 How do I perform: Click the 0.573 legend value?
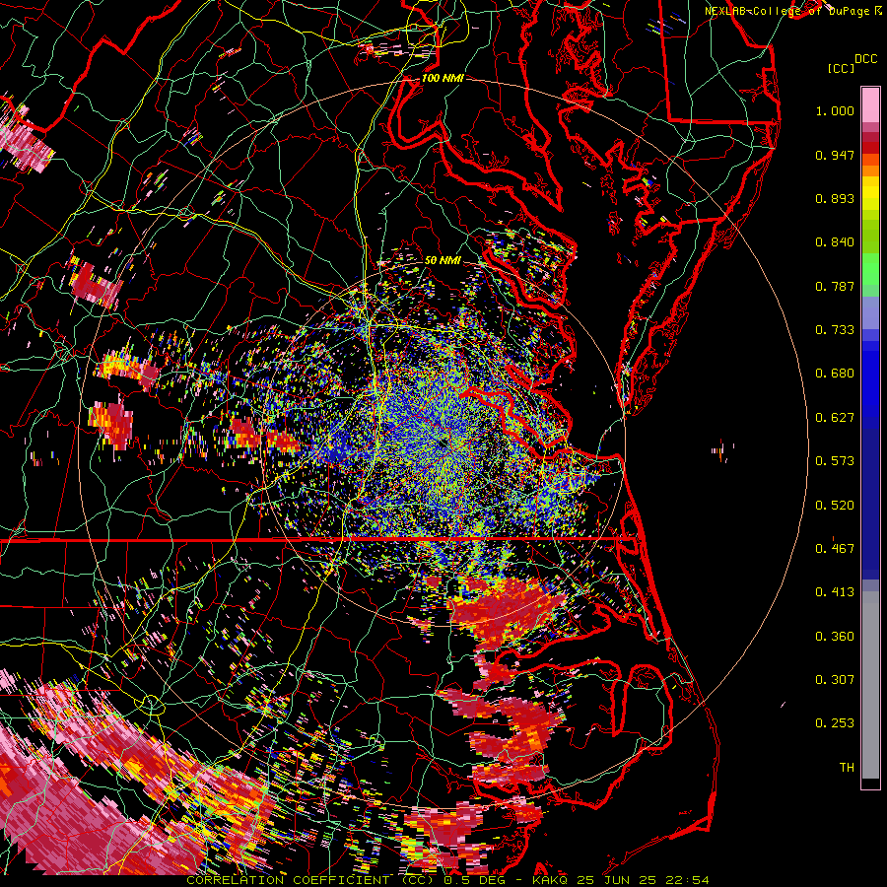pos(835,461)
